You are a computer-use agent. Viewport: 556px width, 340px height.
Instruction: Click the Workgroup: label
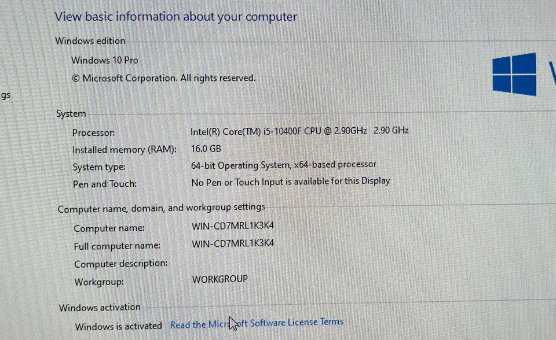[99, 282]
